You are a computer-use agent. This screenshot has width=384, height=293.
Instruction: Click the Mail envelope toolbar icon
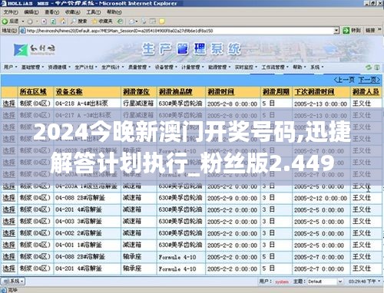[133, 21]
